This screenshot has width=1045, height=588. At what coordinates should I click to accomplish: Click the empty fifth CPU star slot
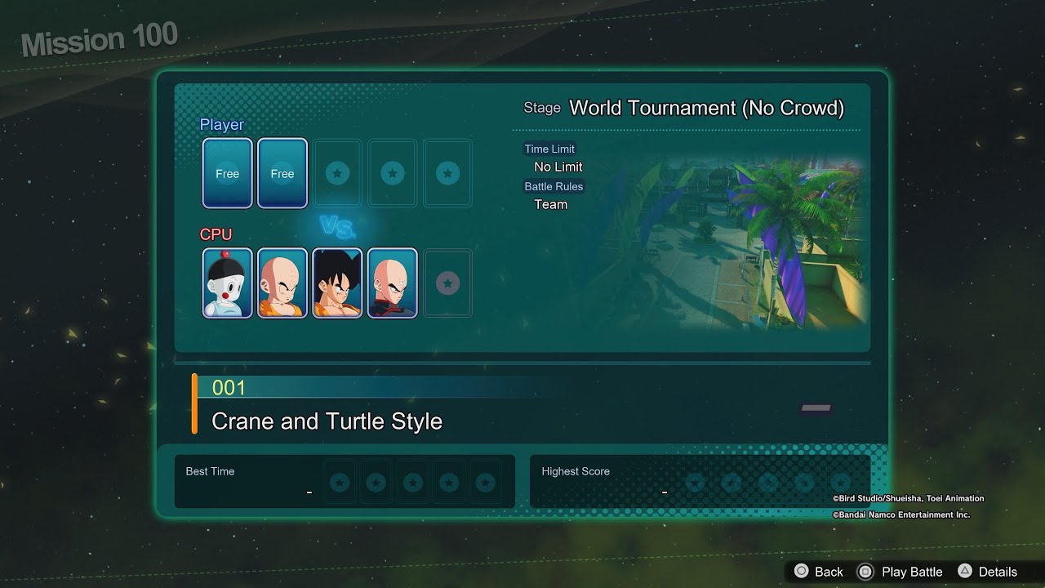coord(447,283)
